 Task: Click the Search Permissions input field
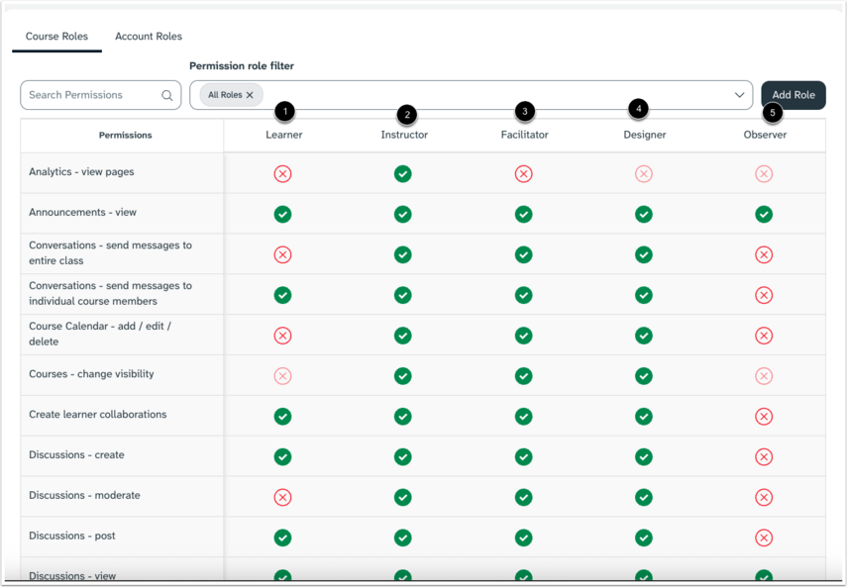[x=89, y=94]
